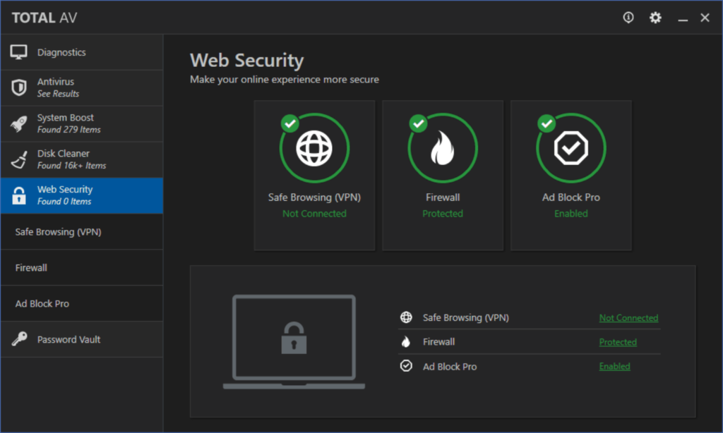Select Web Security in sidebar
The width and height of the screenshot is (723, 433).
pyautogui.click(x=82, y=196)
